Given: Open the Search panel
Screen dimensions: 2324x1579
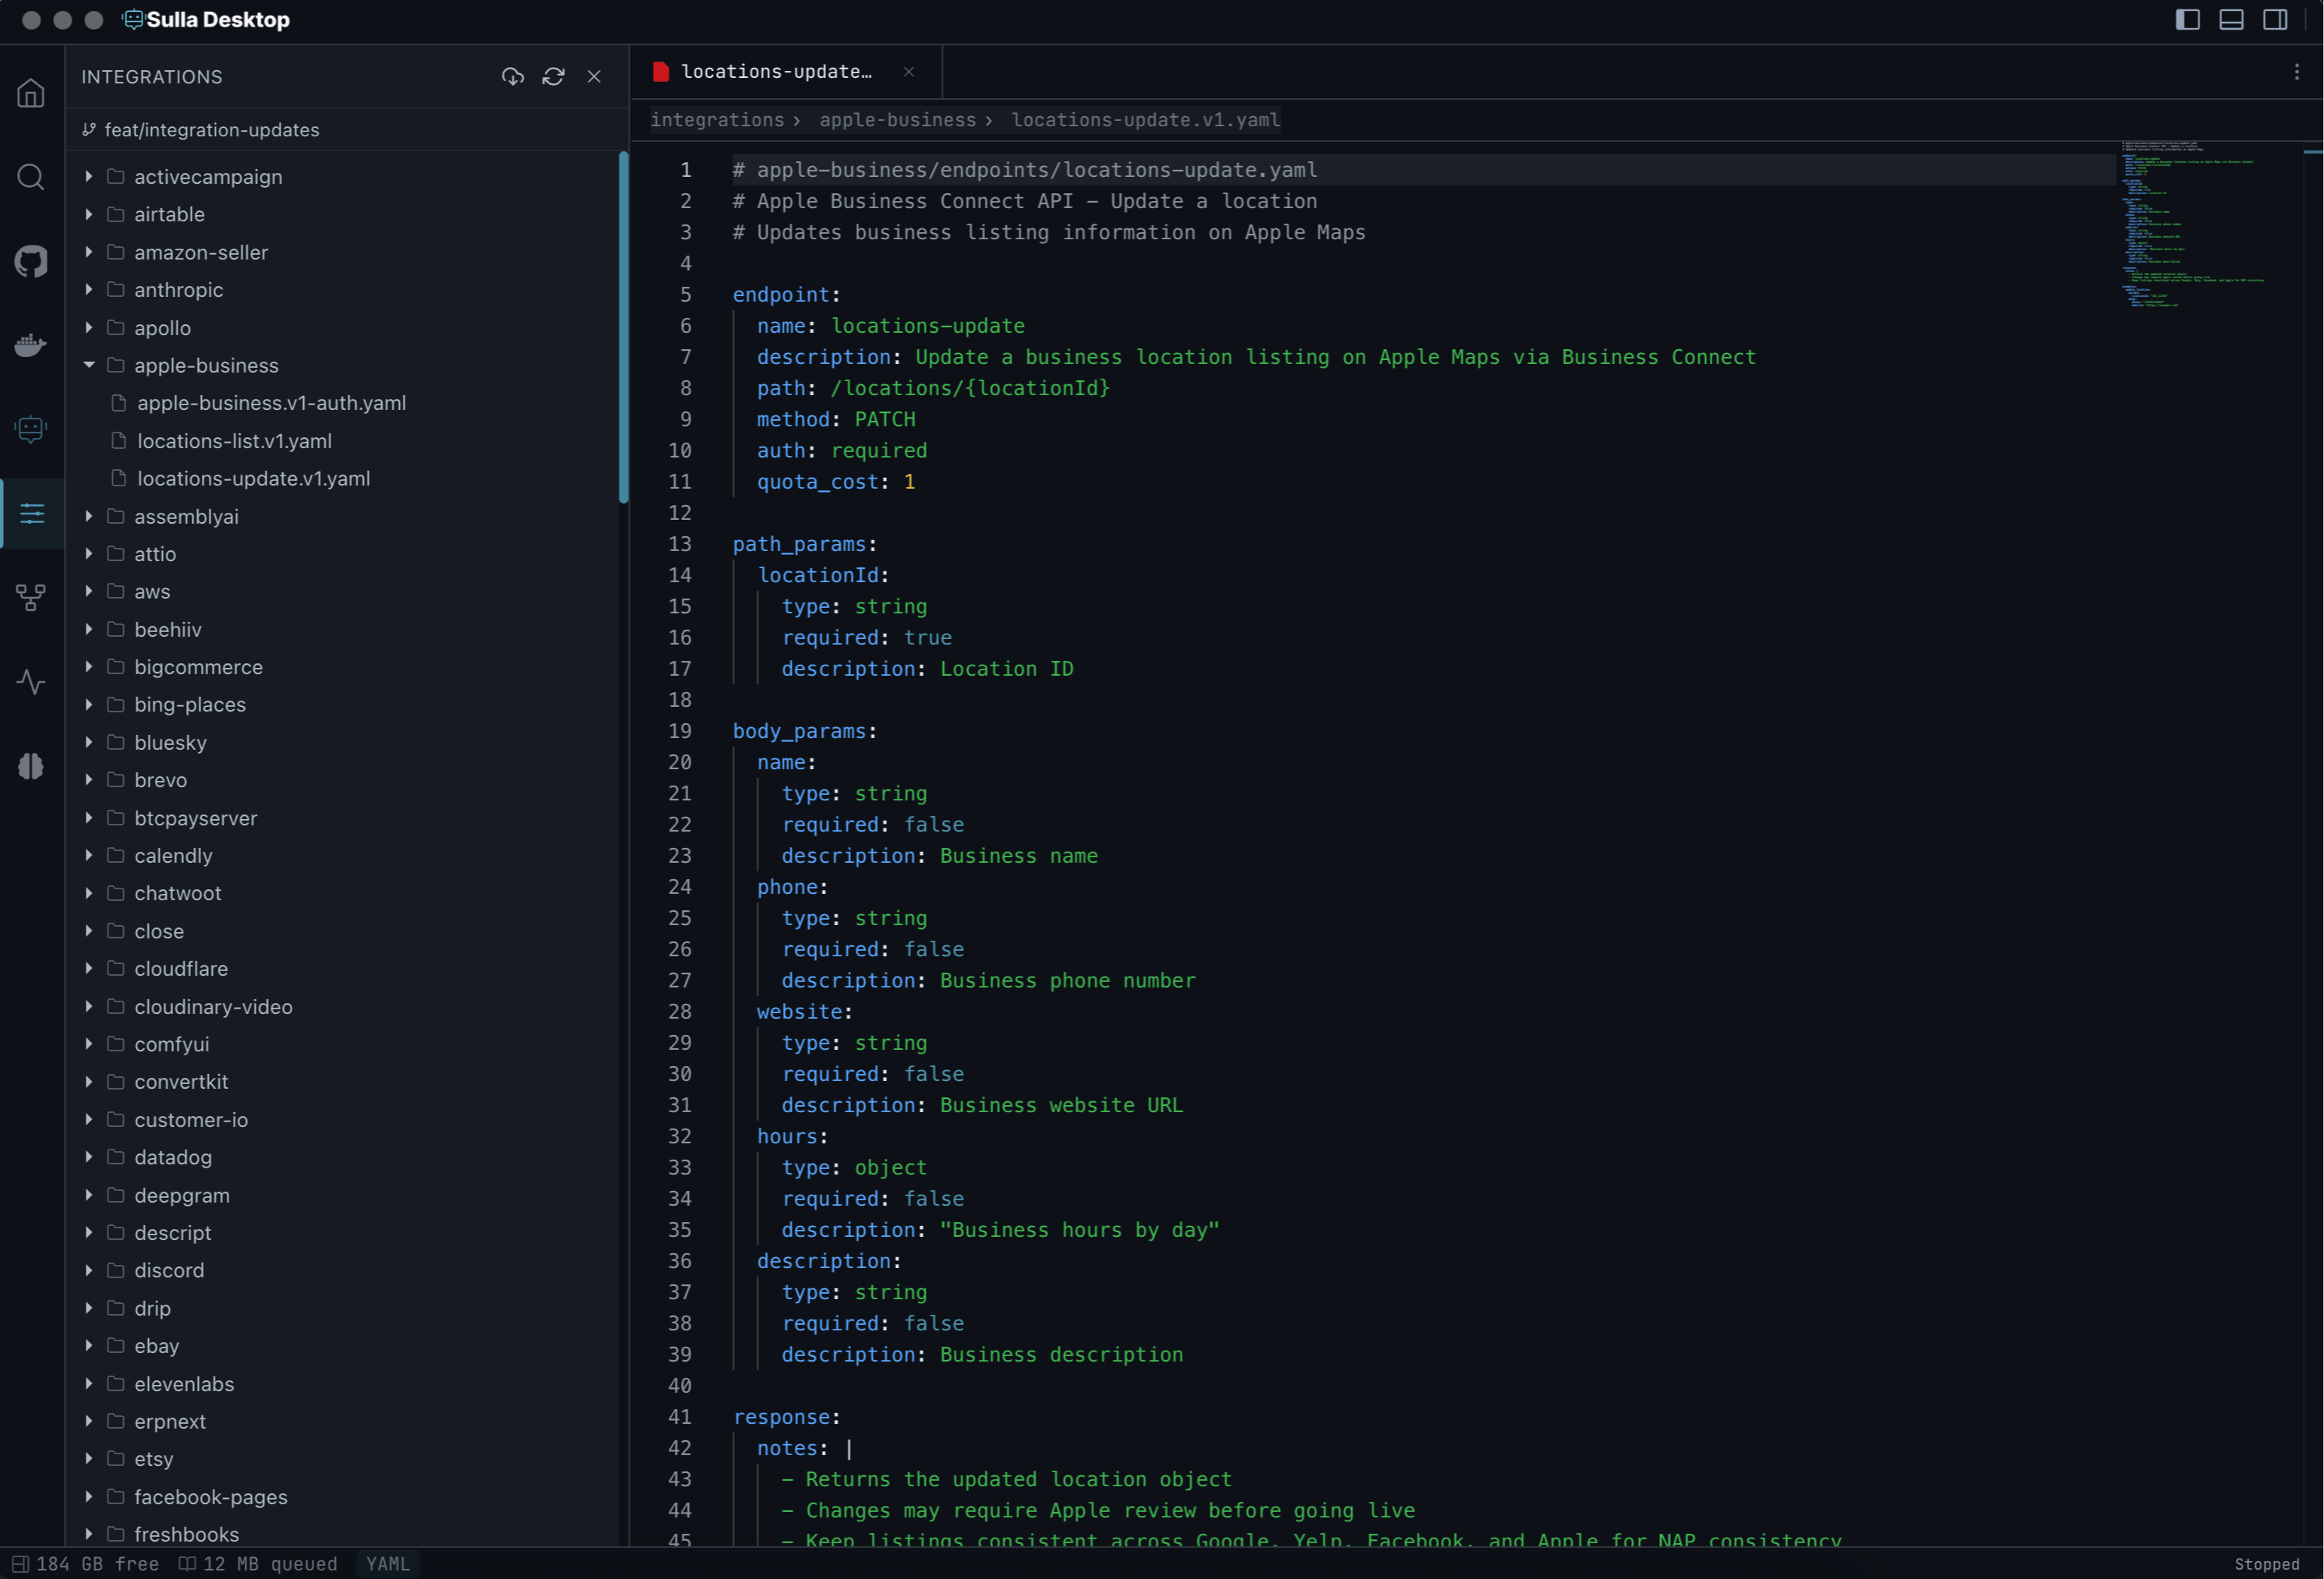Looking at the screenshot, I should point(31,177).
